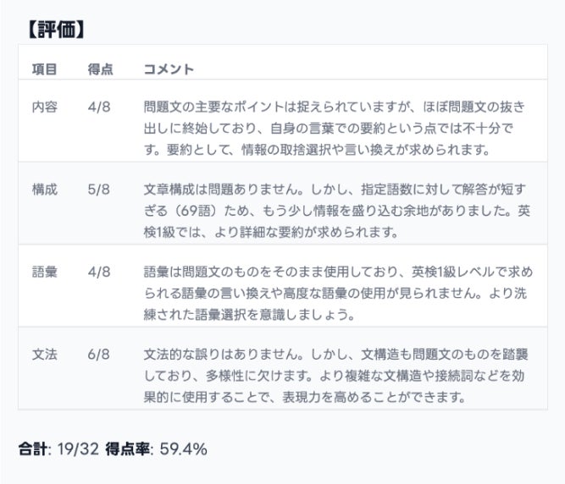Viewport: 565px width, 484px height.
Task: Click the 項目 column header
Action: (44, 69)
